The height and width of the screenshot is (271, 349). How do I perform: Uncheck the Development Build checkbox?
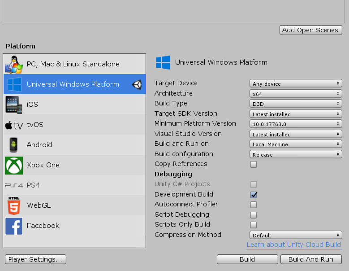coord(254,195)
